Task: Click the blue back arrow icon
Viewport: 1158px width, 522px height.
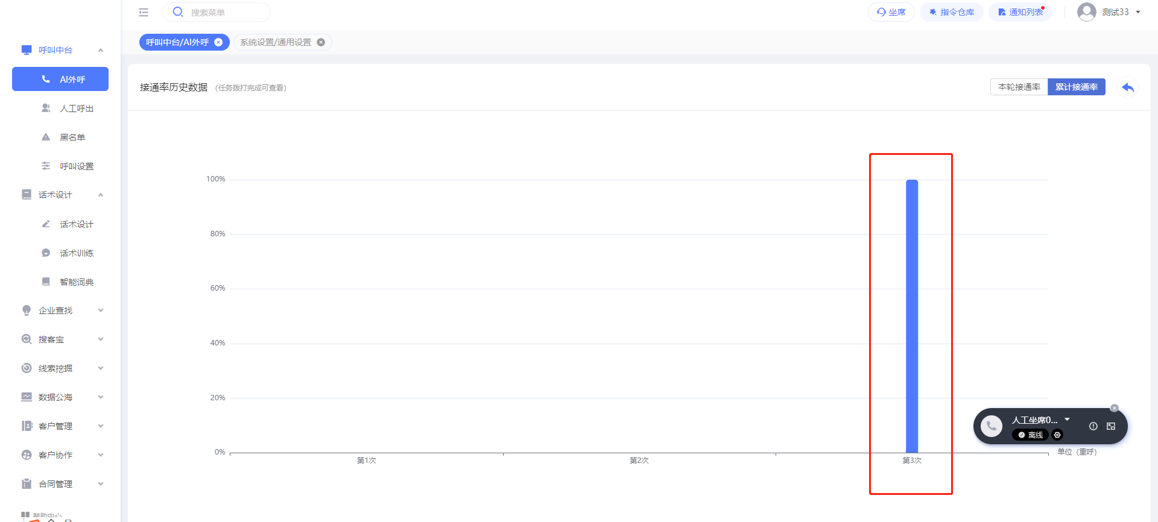Action: [1128, 88]
